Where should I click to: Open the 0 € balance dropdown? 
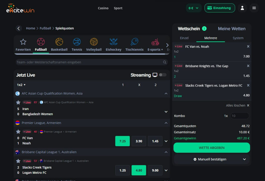(194, 8)
